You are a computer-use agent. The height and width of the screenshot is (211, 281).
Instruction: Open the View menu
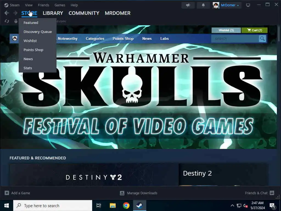29,5
